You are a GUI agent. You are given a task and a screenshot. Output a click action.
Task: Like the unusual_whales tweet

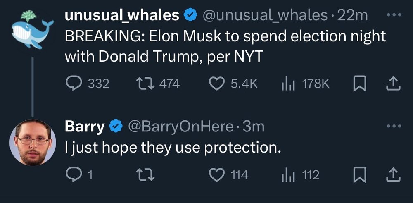point(216,84)
